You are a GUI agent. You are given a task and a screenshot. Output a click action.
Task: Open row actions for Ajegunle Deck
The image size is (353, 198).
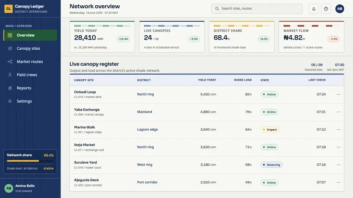(x=338, y=182)
